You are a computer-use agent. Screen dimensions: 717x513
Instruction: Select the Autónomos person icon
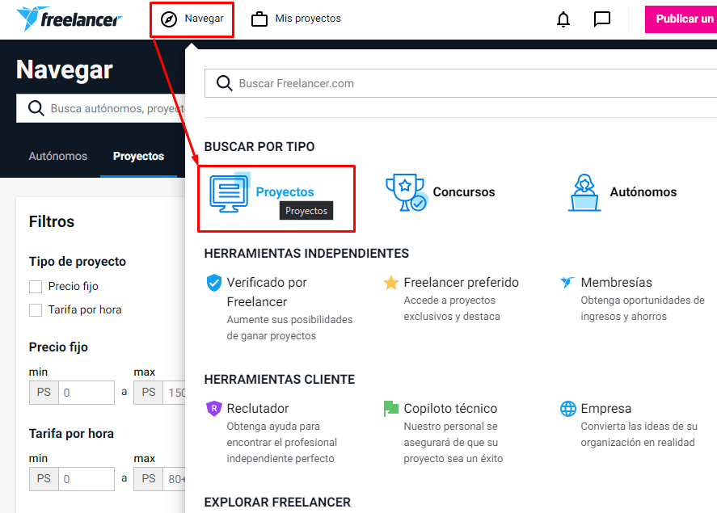point(584,192)
